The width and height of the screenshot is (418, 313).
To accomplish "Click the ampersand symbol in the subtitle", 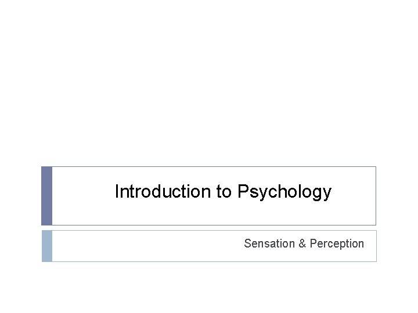I will (x=302, y=243).
